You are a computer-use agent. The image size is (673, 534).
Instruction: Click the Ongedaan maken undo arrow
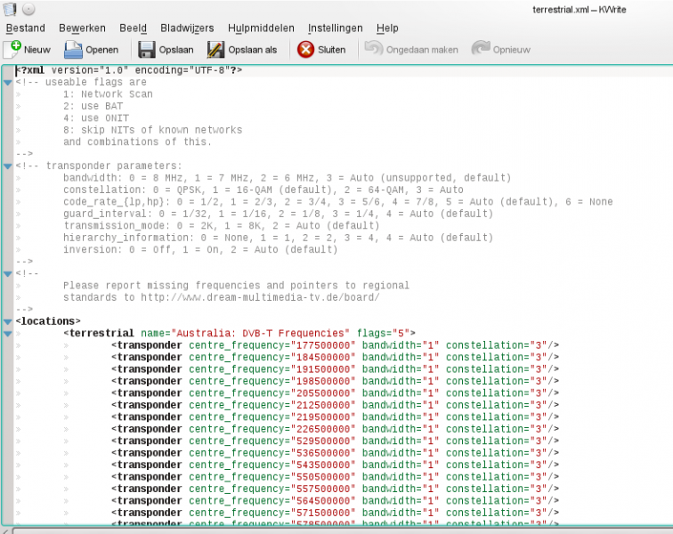click(374, 50)
